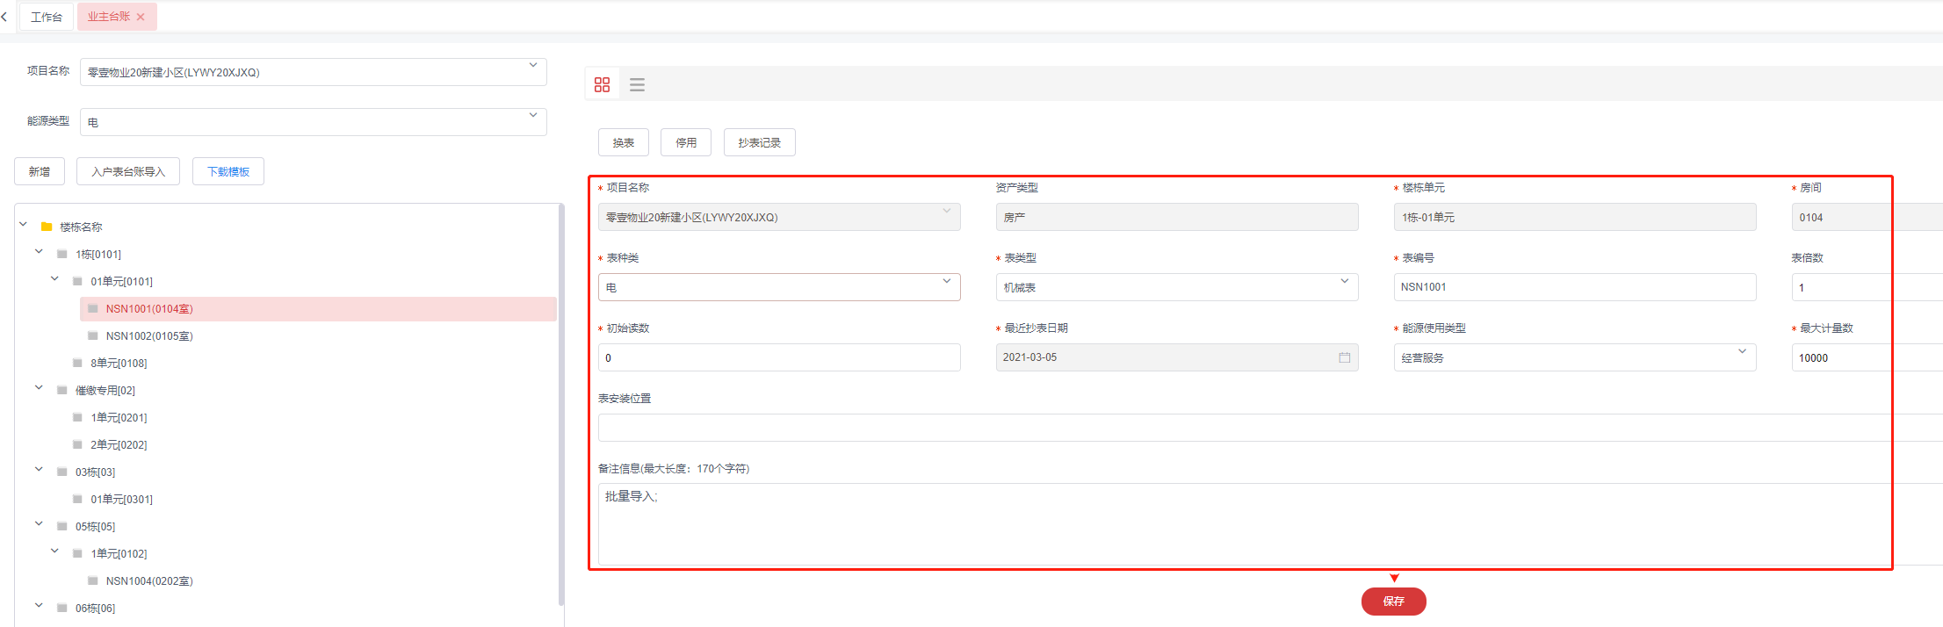Collapse the 催缴专用[02] node
This screenshot has width=1943, height=627.
pyautogui.click(x=39, y=388)
